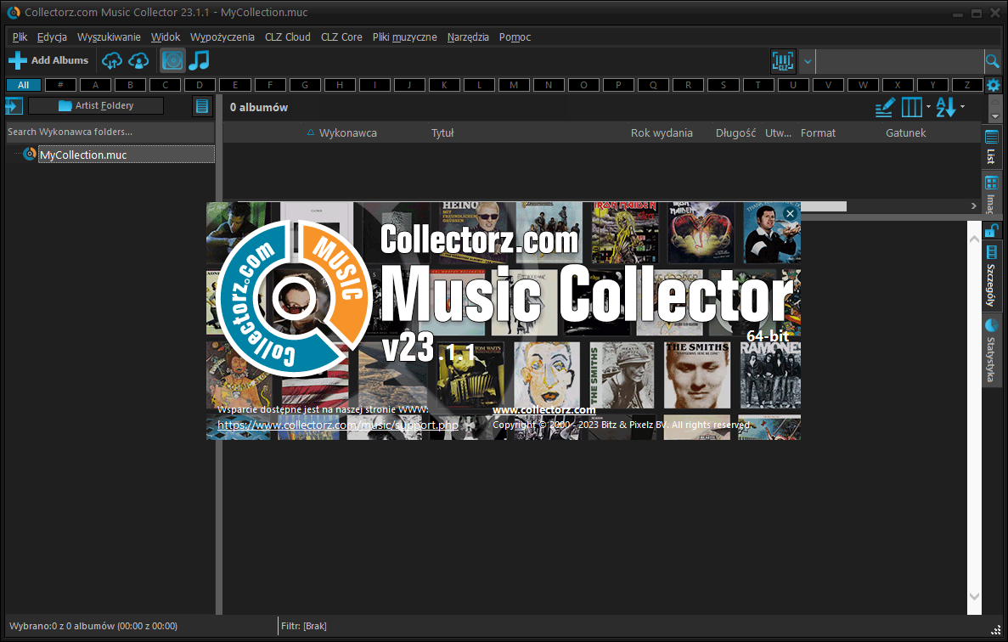Filter albums by letter S
1008x642 pixels.
724,85
